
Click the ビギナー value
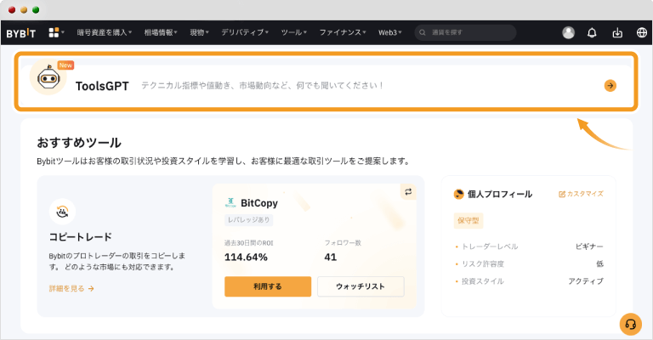click(589, 246)
